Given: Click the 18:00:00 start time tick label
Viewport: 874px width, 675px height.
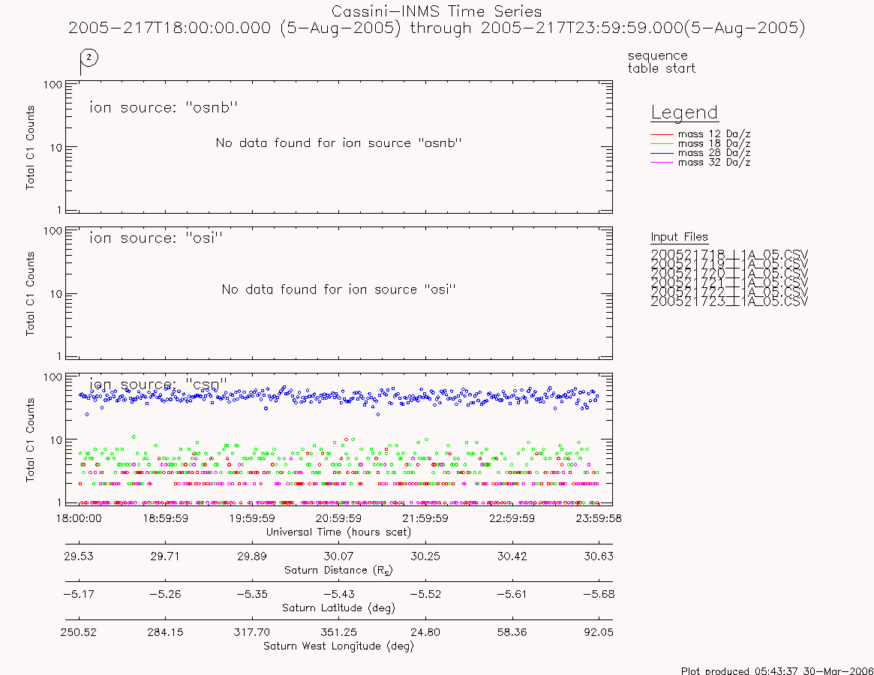Looking at the screenshot, I should (79, 518).
